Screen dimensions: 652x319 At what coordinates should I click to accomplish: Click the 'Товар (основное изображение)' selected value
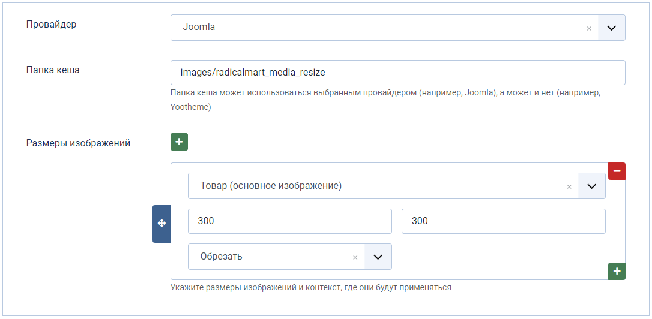click(x=271, y=186)
